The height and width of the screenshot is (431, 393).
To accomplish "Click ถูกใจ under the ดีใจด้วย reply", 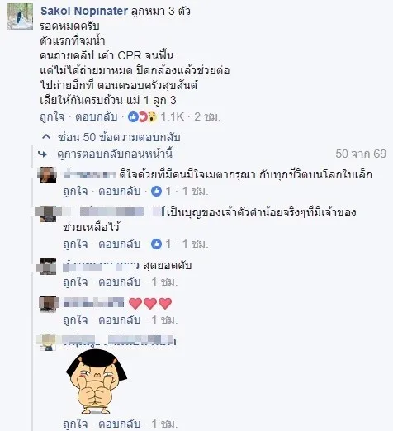I will pyautogui.click(x=75, y=191).
